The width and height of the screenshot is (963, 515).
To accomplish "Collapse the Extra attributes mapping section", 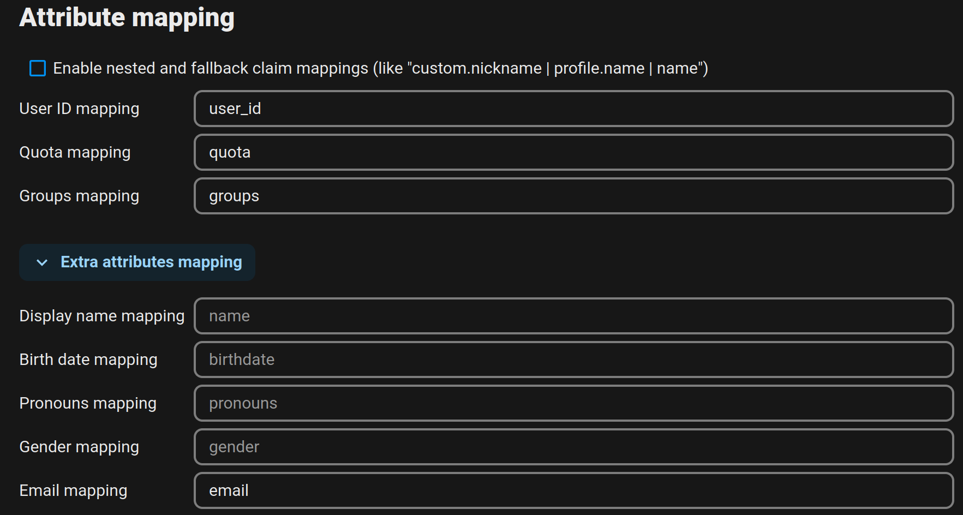I will point(151,262).
